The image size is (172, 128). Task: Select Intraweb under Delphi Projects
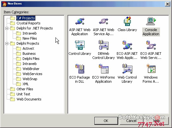coord(29,64)
